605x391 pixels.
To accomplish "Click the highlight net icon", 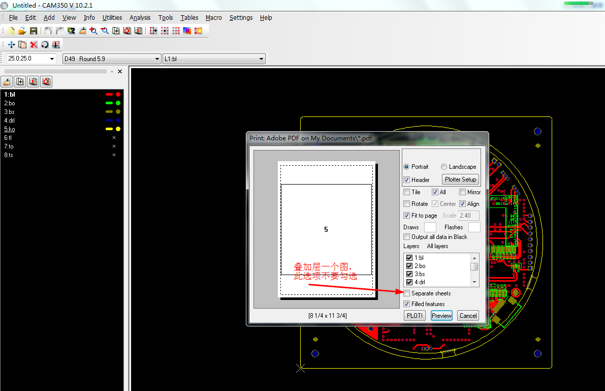I will point(198,31).
